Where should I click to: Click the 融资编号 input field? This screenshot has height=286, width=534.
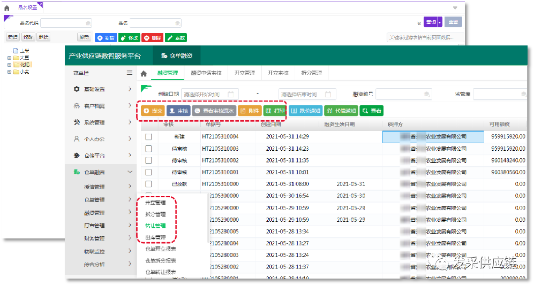(403, 94)
